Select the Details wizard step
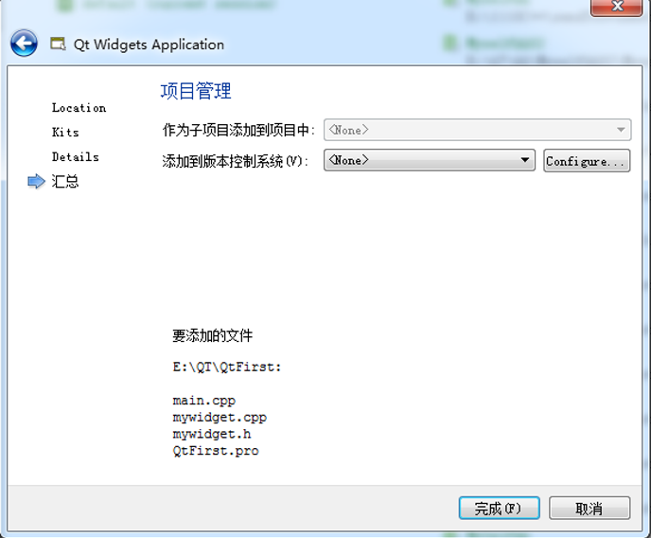This screenshot has width=651, height=538. point(75,157)
